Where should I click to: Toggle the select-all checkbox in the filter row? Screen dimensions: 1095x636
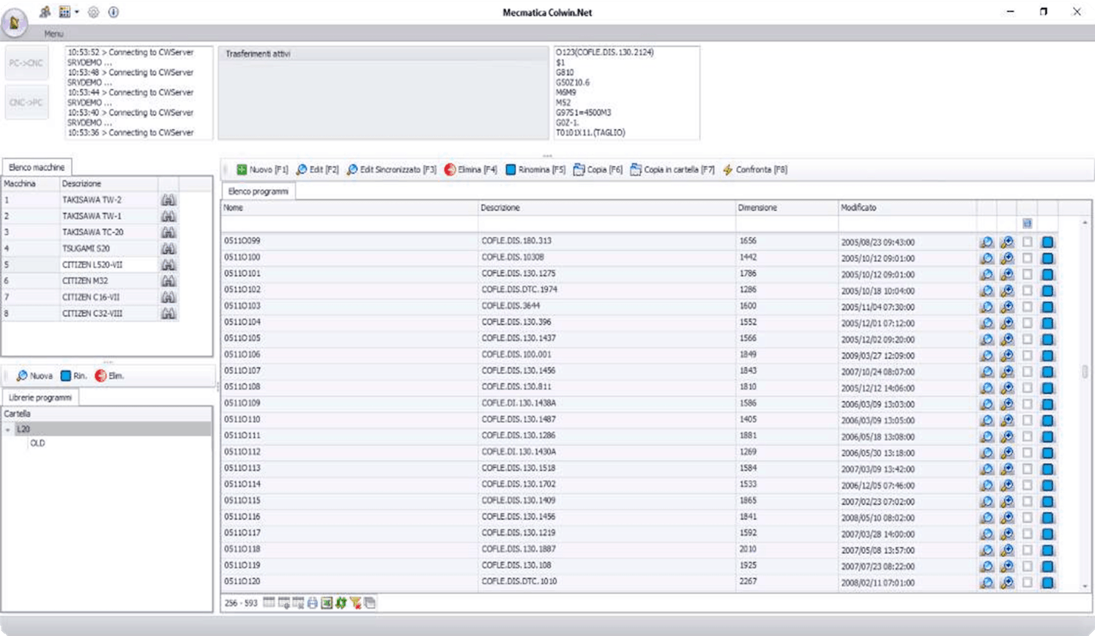[1027, 223]
